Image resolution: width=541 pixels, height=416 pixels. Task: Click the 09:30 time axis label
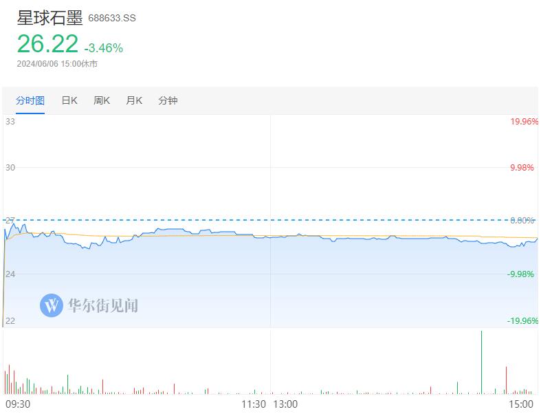(18, 404)
